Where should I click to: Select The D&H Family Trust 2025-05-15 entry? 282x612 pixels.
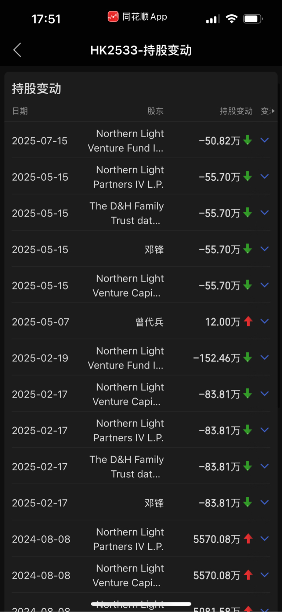coord(141,213)
